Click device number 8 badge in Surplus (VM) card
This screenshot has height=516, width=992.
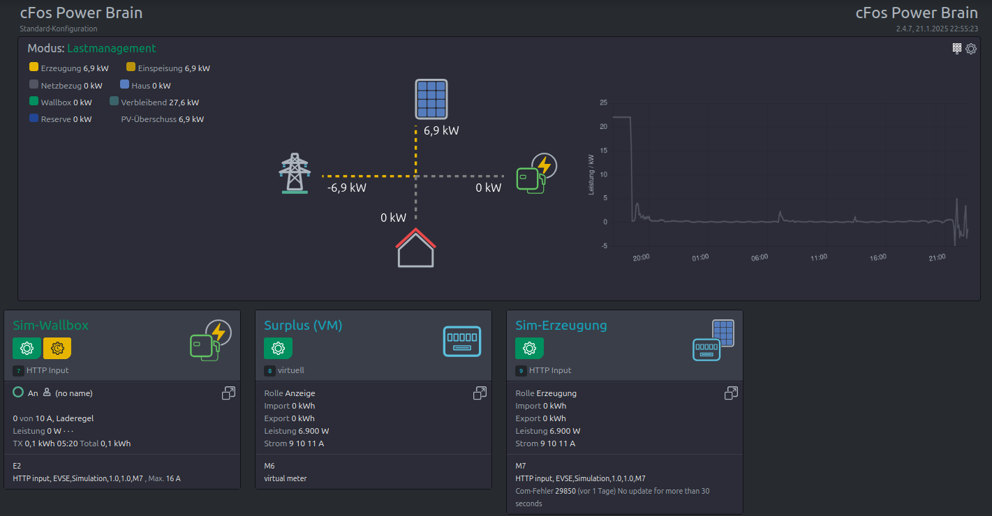tap(269, 370)
